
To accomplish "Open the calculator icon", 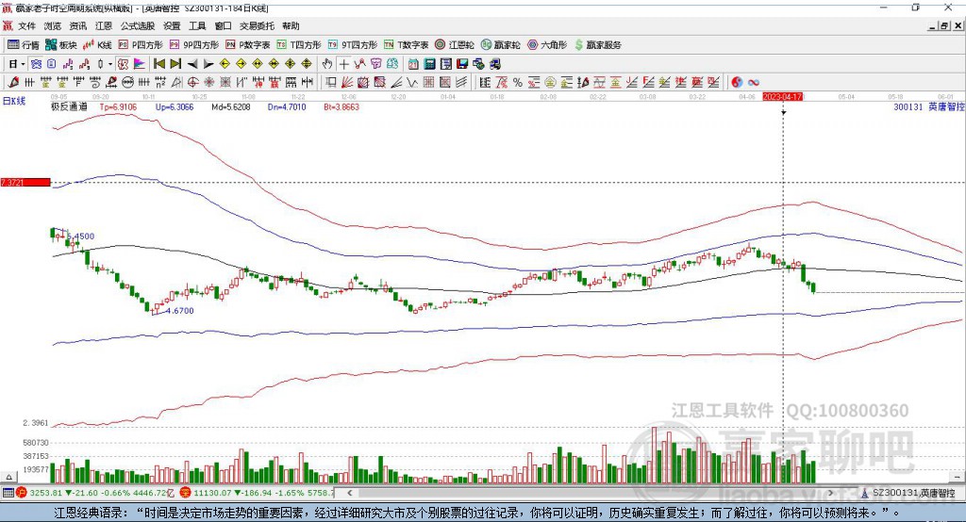I will pyautogui.click(x=429, y=63).
